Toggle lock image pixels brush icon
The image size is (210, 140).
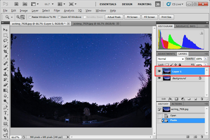[171, 65]
